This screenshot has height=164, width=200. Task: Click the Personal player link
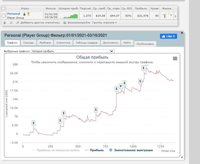[14, 14]
